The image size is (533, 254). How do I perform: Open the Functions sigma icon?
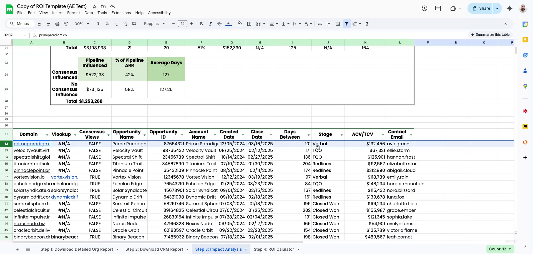pyautogui.click(x=367, y=24)
